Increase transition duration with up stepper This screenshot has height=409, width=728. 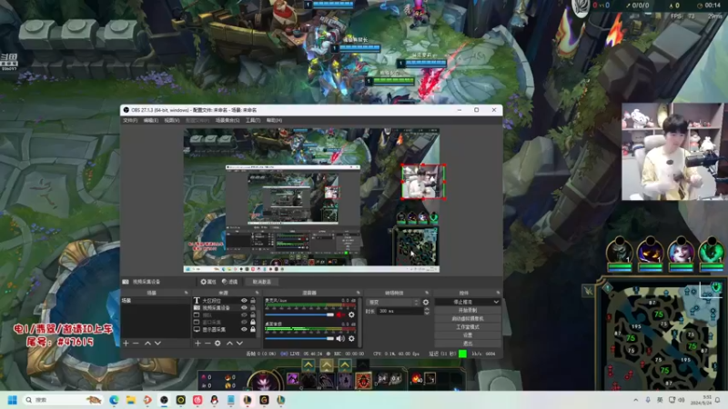coord(427,309)
